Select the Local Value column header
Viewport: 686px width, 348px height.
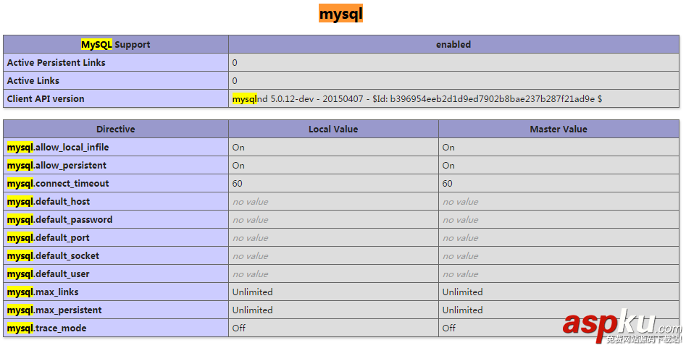(333, 130)
